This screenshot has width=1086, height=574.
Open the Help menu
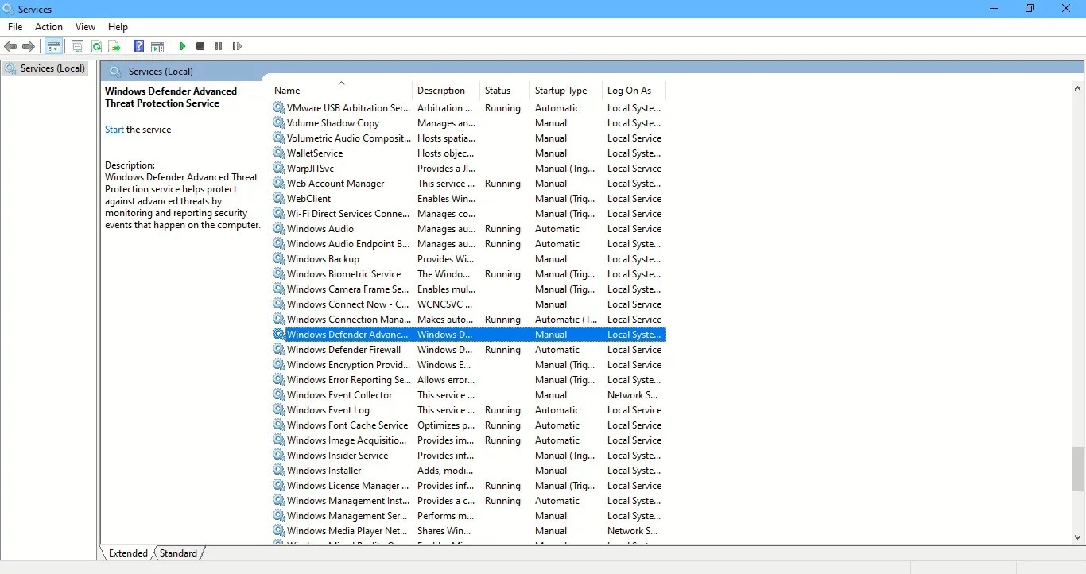coord(118,26)
